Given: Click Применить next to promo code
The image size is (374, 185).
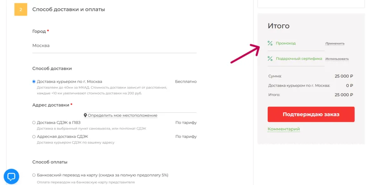Looking at the screenshot, I should [335, 43].
